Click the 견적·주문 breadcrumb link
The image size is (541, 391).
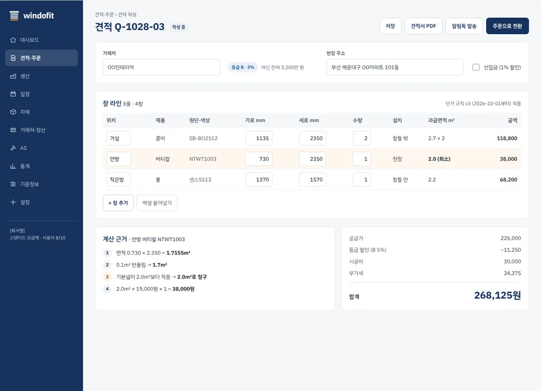pos(104,15)
